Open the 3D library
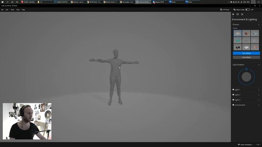This screenshot has width=262, height=147. [x=225, y=10]
